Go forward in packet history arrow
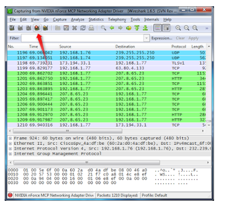226x205 pixels. click(120, 28)
